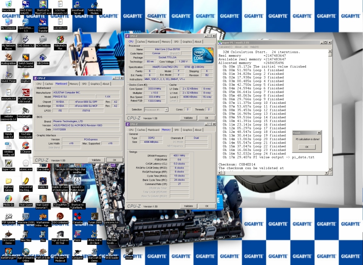Open Graphics tab in the Mainboard CPU-Z window
The width and height of the screenshot is (363, 265).
click(95, 84)
